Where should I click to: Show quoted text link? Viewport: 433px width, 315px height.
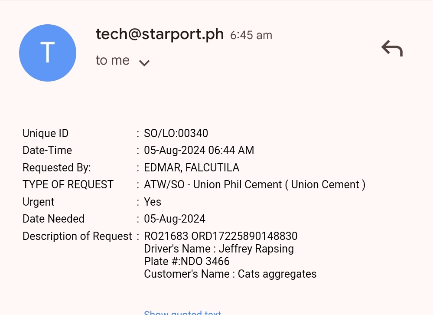tap(182, 312)
